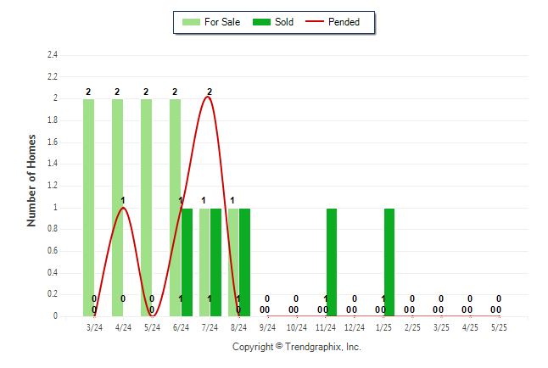Click the 5/24 For Sale bar
Viewport: 548px width, 368px height.
pyautogui.click(x=147, y=208)
